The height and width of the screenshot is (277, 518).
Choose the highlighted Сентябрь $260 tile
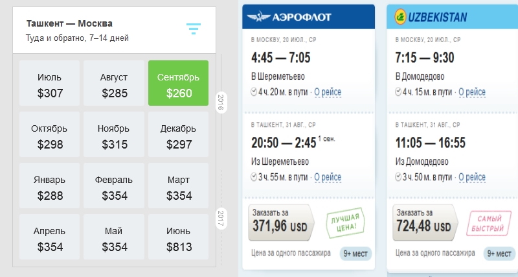(x=178, y=85)
